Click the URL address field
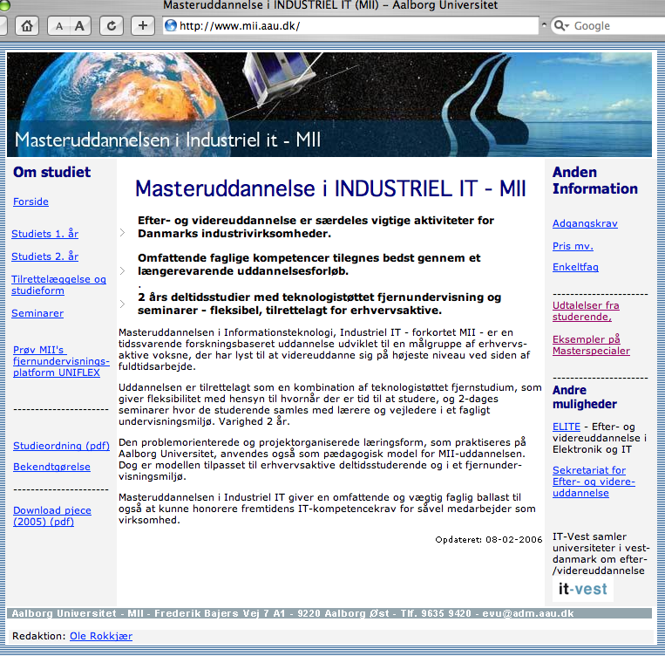 (349, 26)
